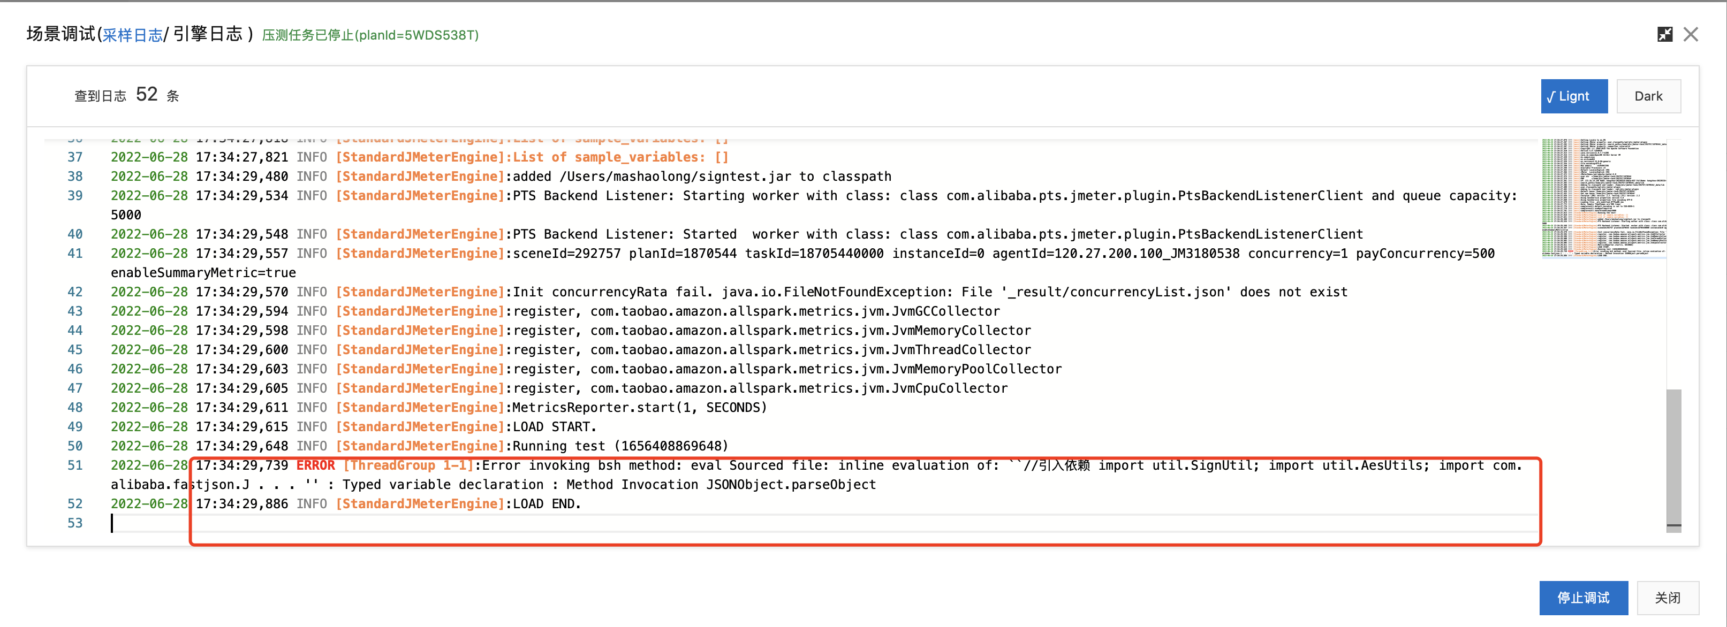Click line number 37
This screenshot has height=627, width=1727.
pos(75,157)
